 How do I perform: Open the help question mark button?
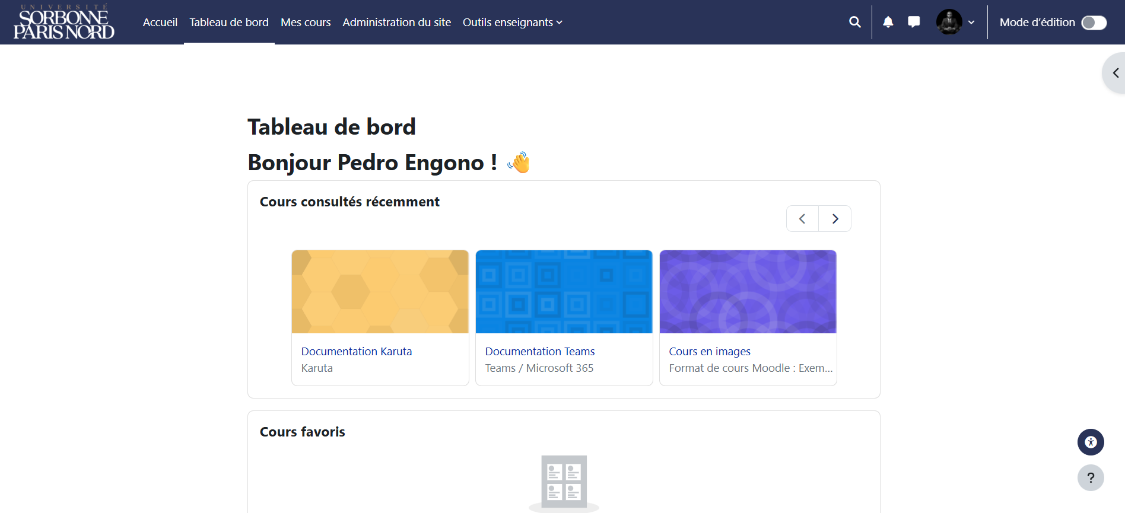pos(1091,477)
